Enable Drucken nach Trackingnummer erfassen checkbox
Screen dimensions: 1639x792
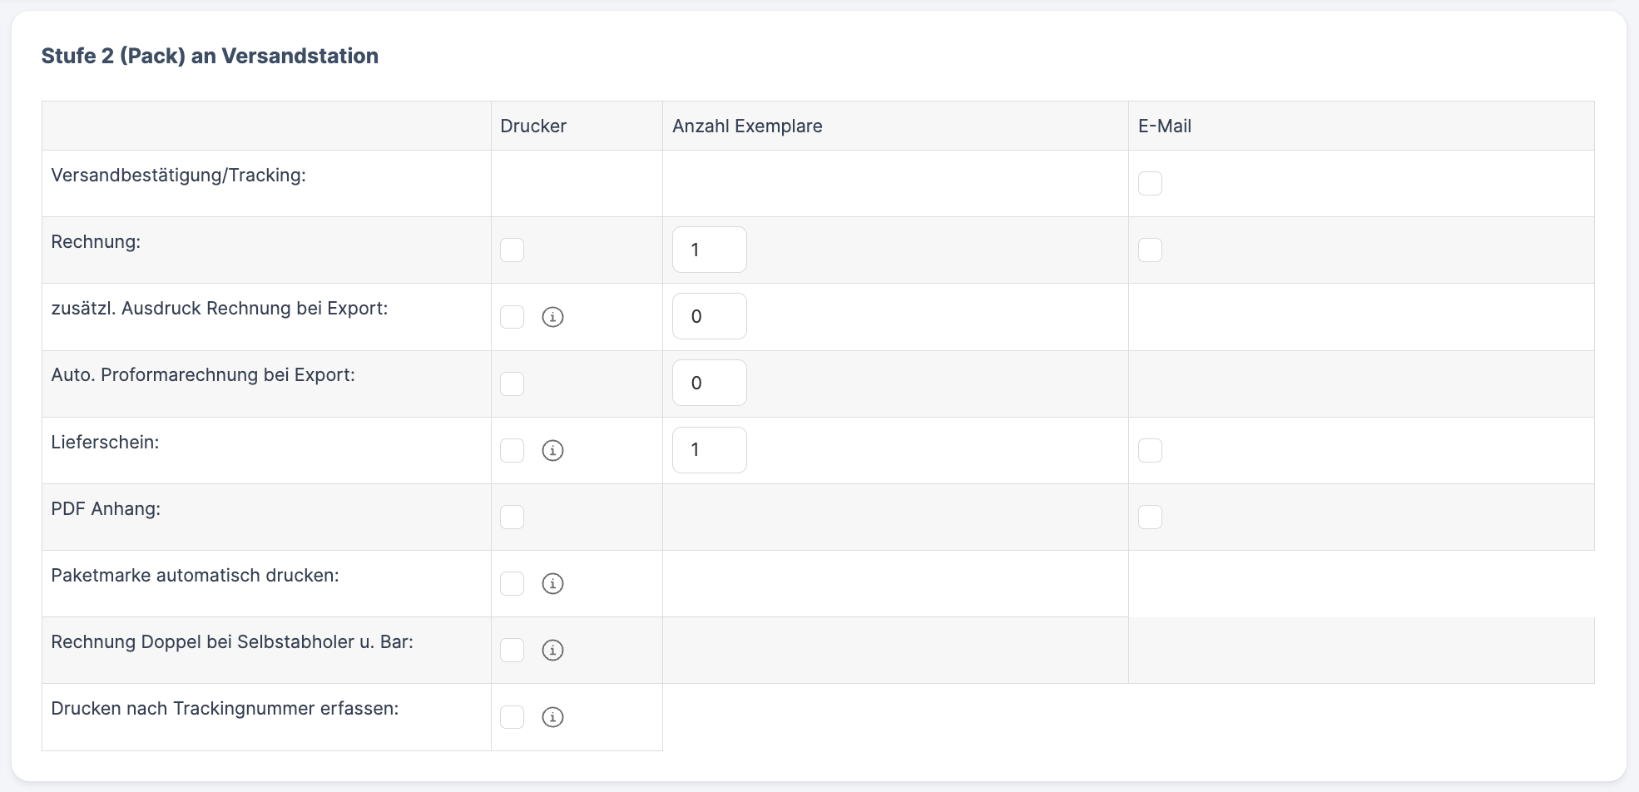[512, 716]
